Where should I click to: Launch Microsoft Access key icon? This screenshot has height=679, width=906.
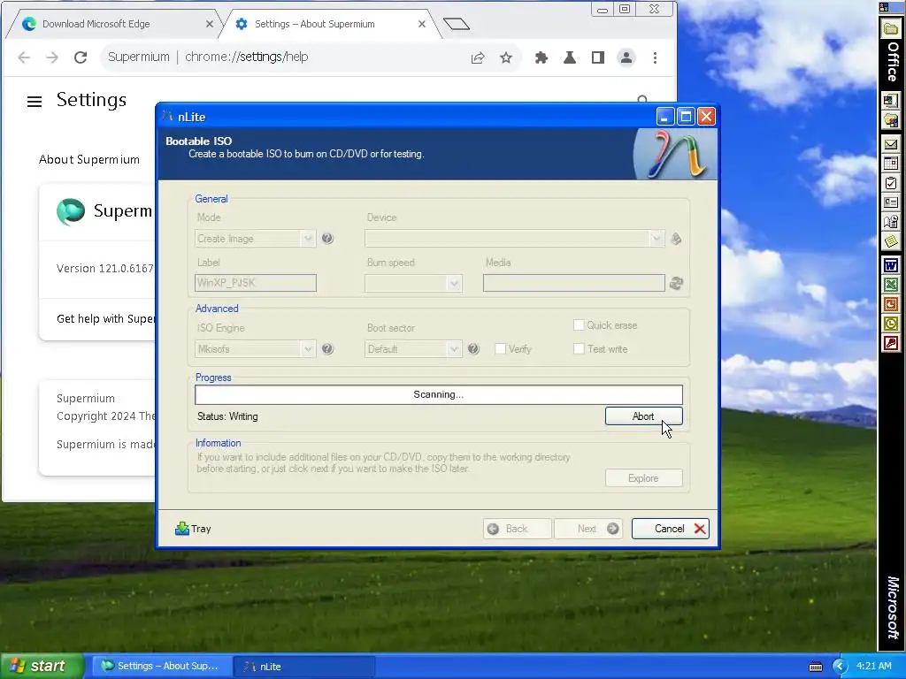pos(890,343)
